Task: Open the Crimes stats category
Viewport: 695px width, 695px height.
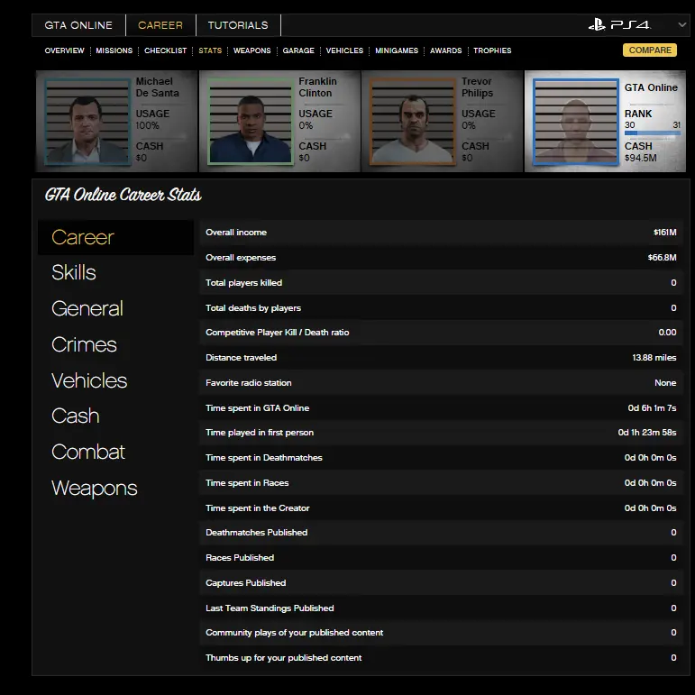Action: (x=84, y=345)
